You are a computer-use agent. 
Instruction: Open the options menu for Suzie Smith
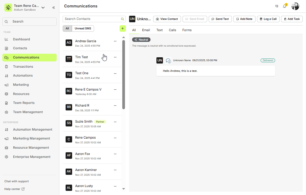[115, 122]
